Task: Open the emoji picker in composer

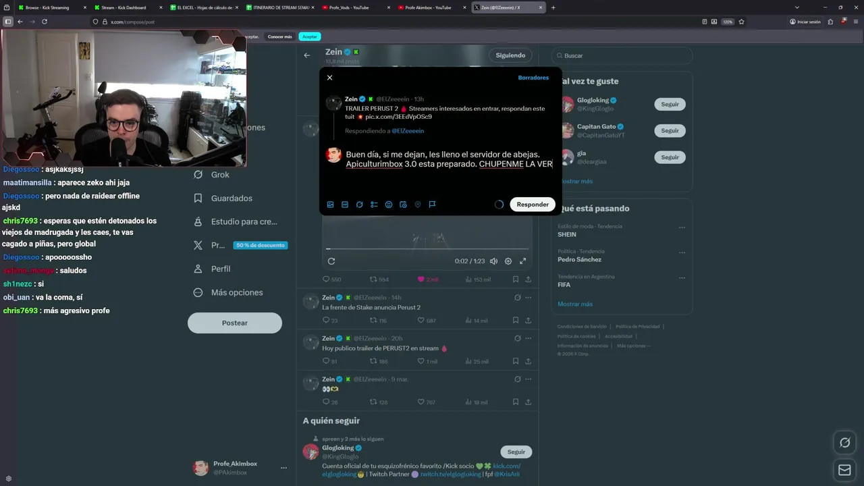Action: [x=389, y=205]
